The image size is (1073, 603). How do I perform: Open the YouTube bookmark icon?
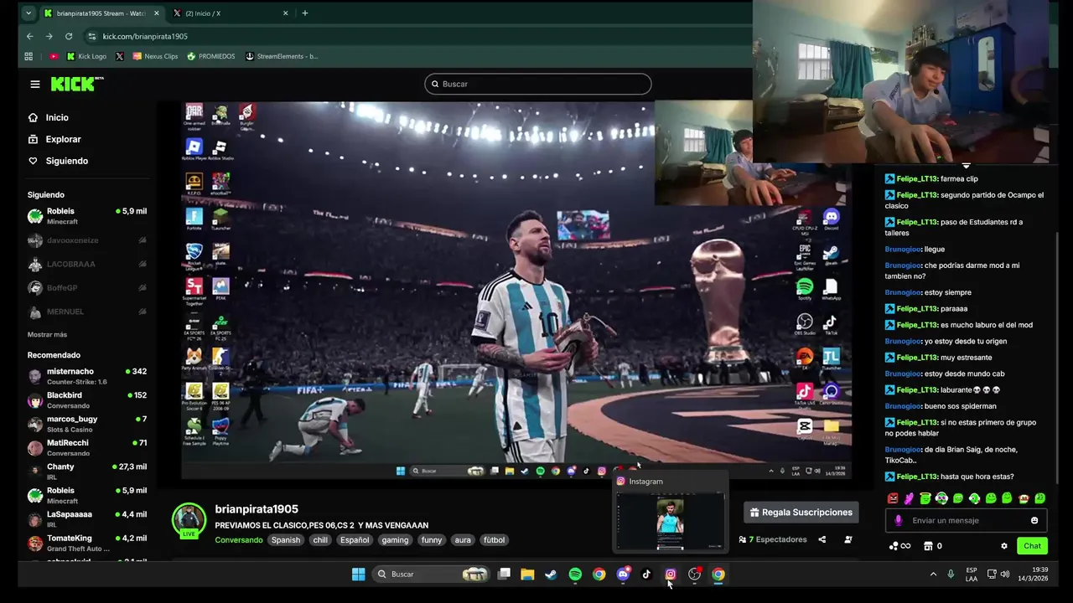coord(54,56)
